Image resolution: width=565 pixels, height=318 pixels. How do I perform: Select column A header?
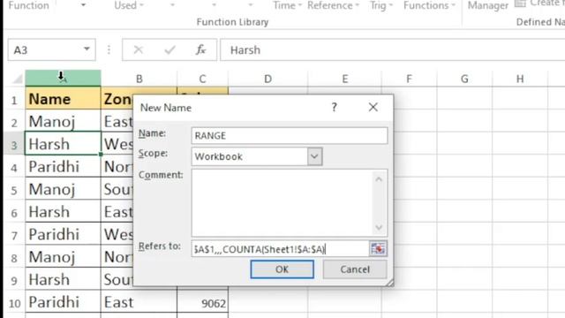click(x=63, y=79)
